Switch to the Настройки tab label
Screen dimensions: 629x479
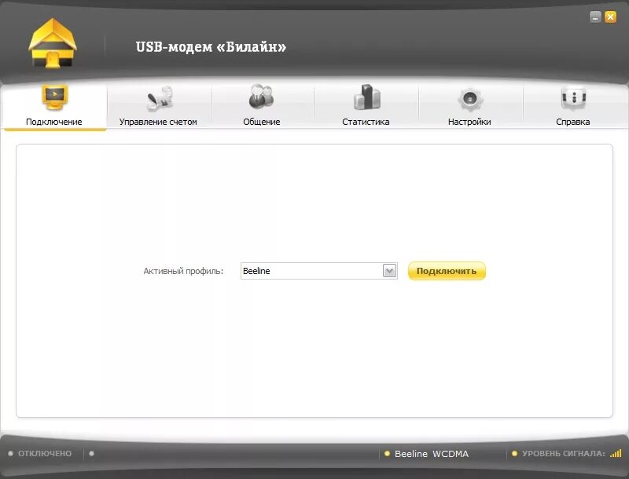[x=469, y=122]
